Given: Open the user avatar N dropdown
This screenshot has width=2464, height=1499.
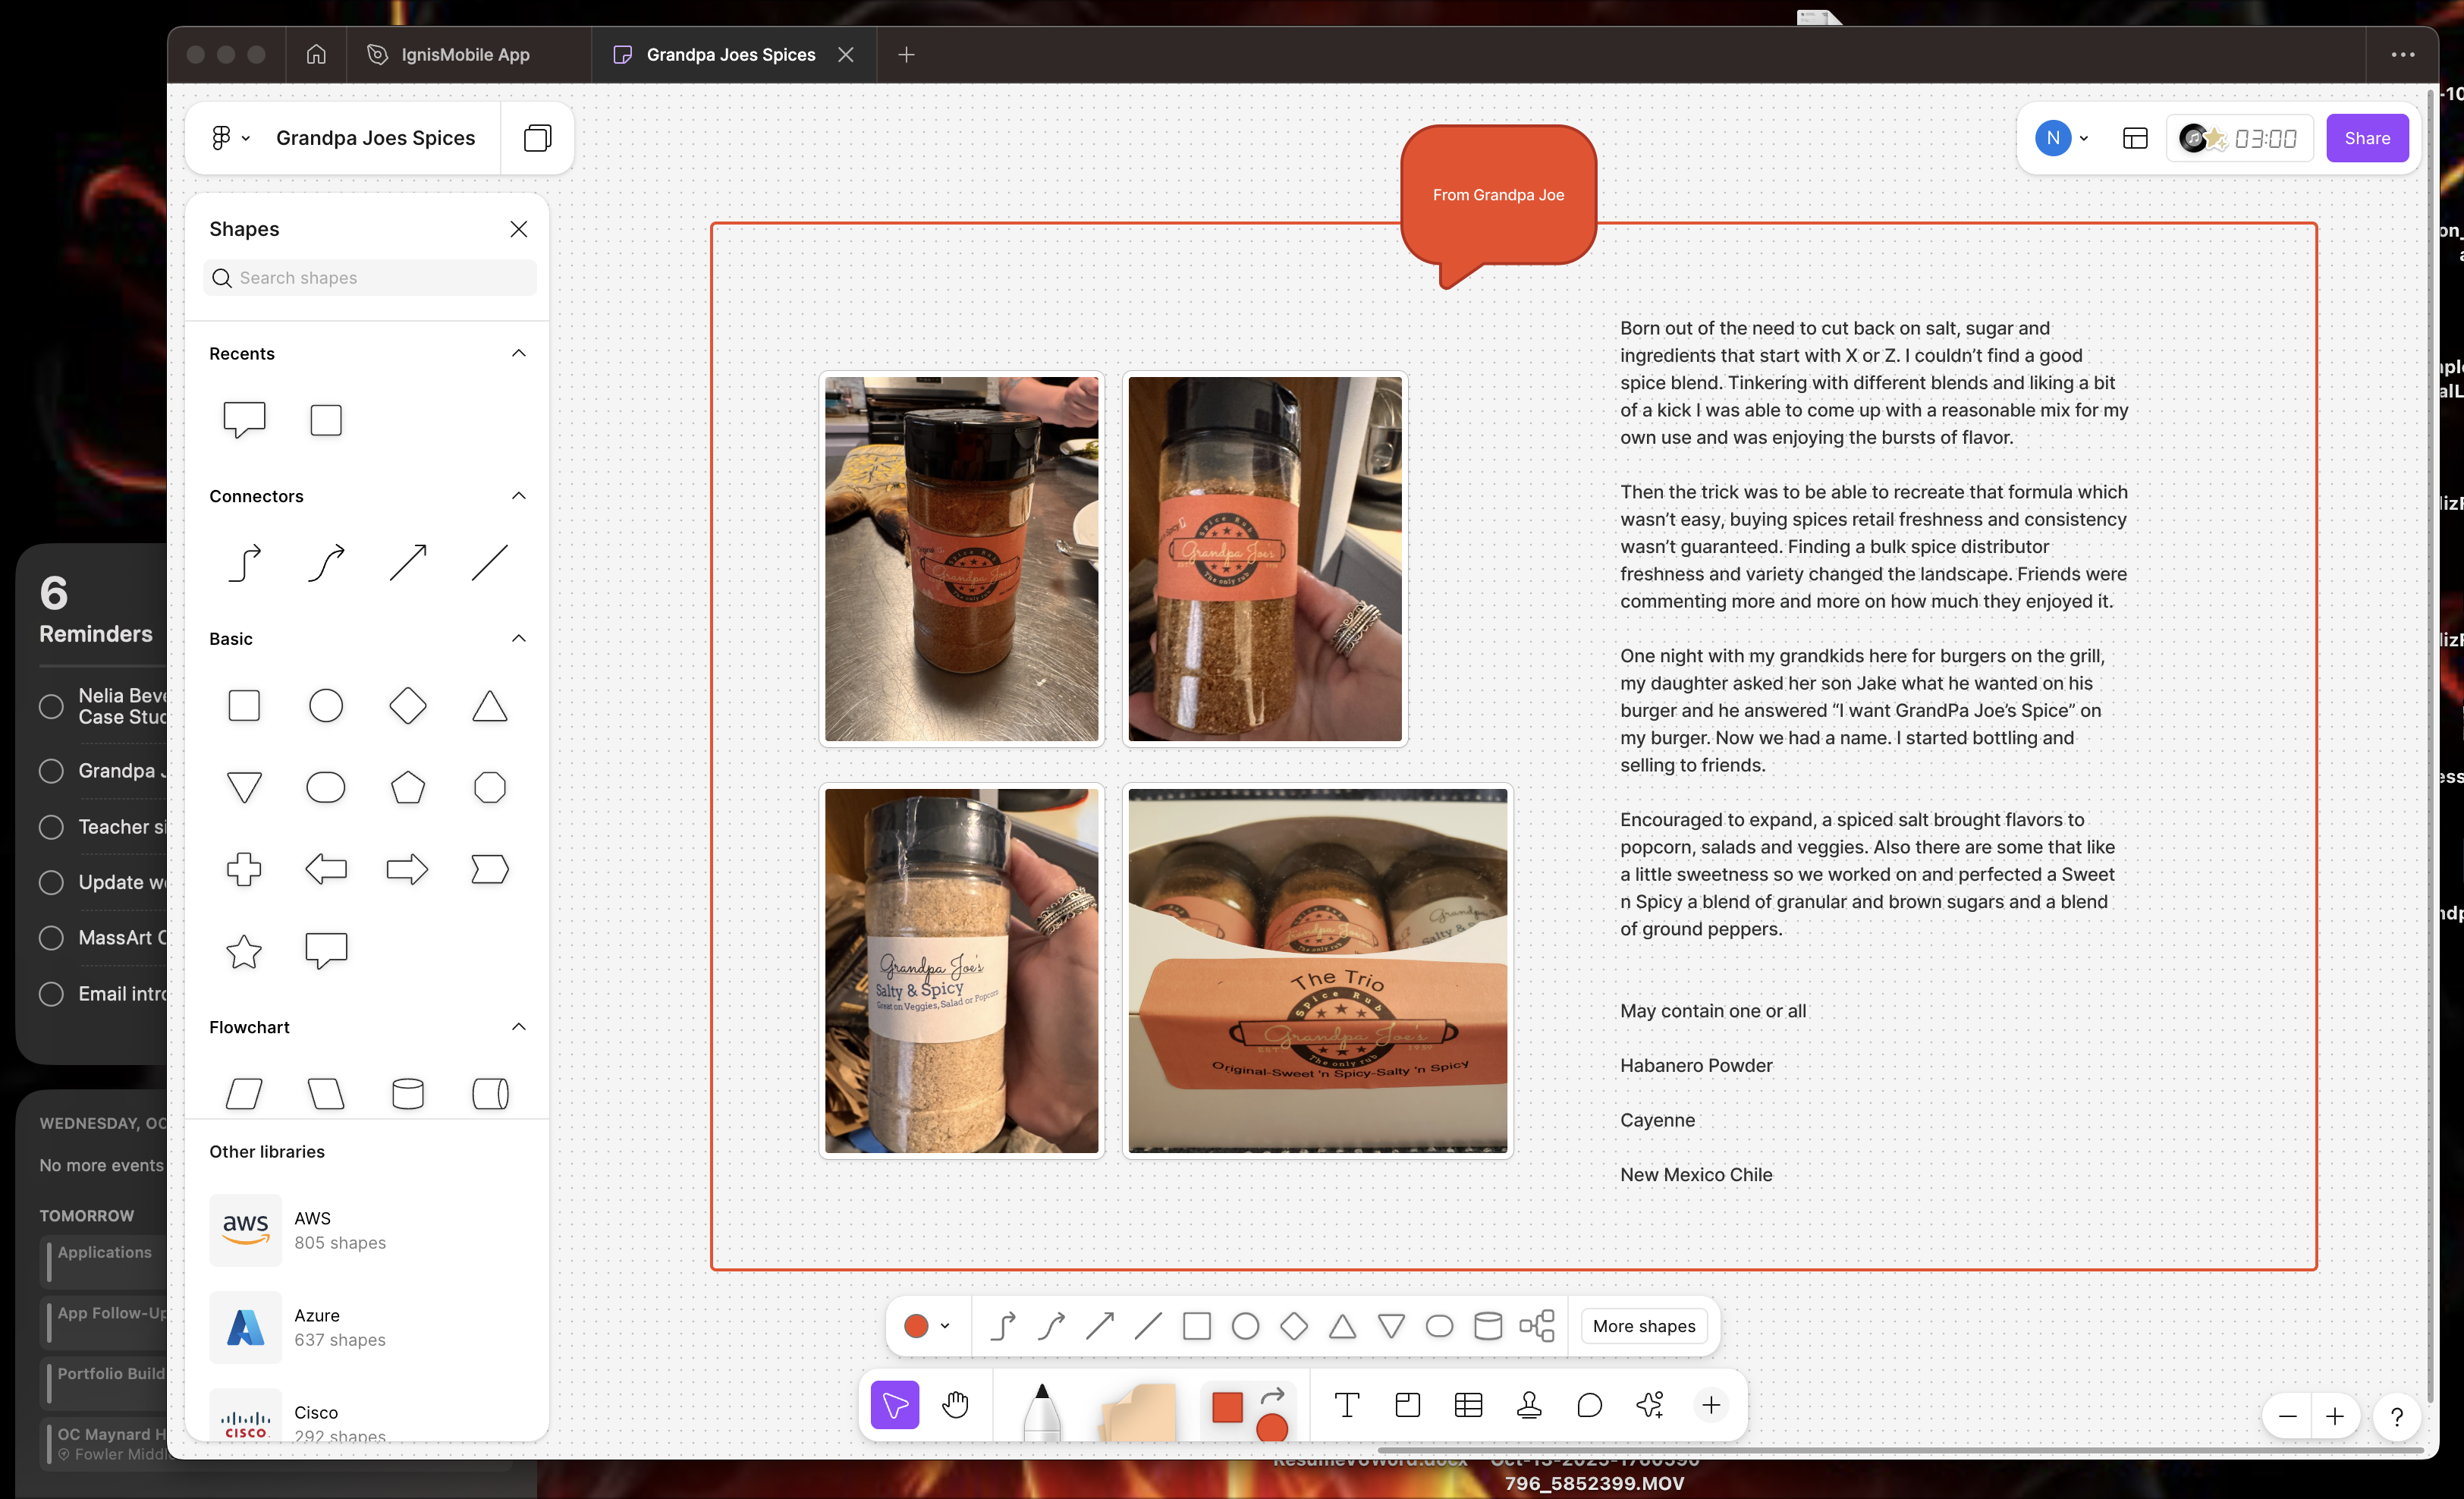Looking at the screenshot, I should [2062, 138].
